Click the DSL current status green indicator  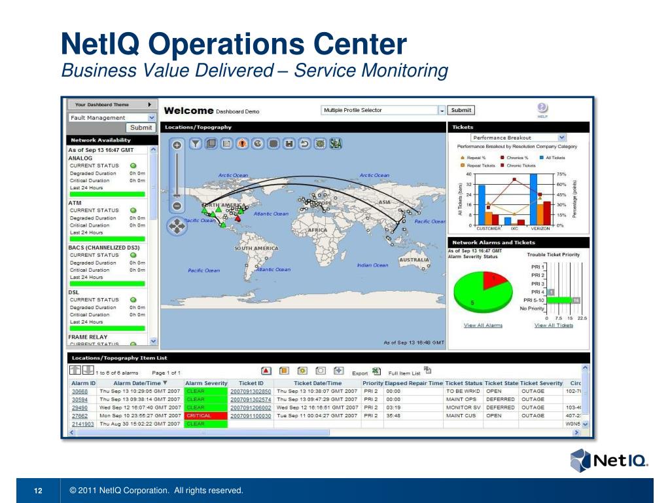coord(133,300)
